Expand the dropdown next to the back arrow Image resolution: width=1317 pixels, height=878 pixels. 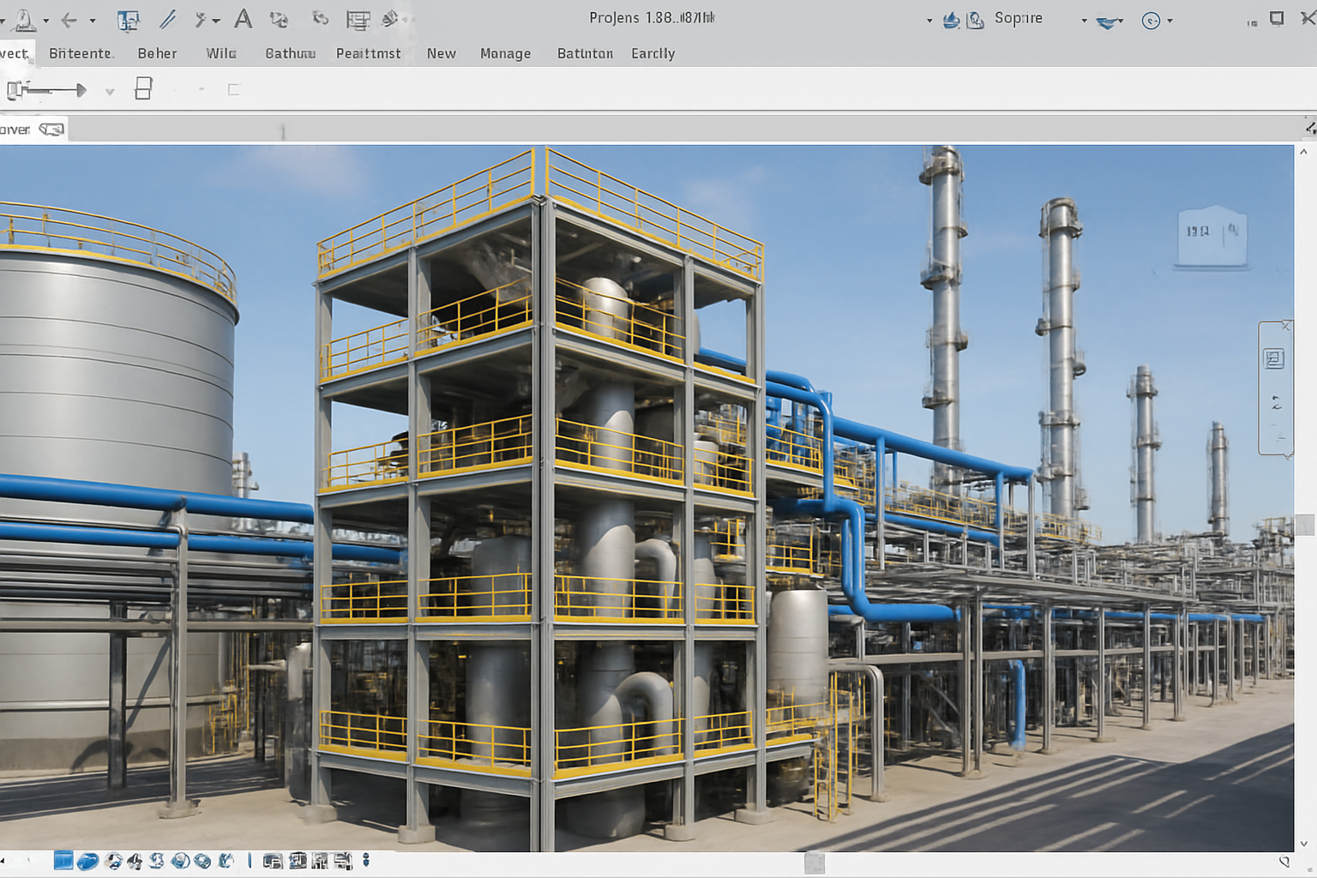coord(93,21)
